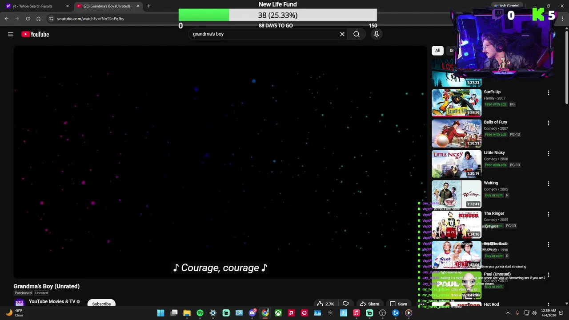Click the video player area

(x=220, y=162)
